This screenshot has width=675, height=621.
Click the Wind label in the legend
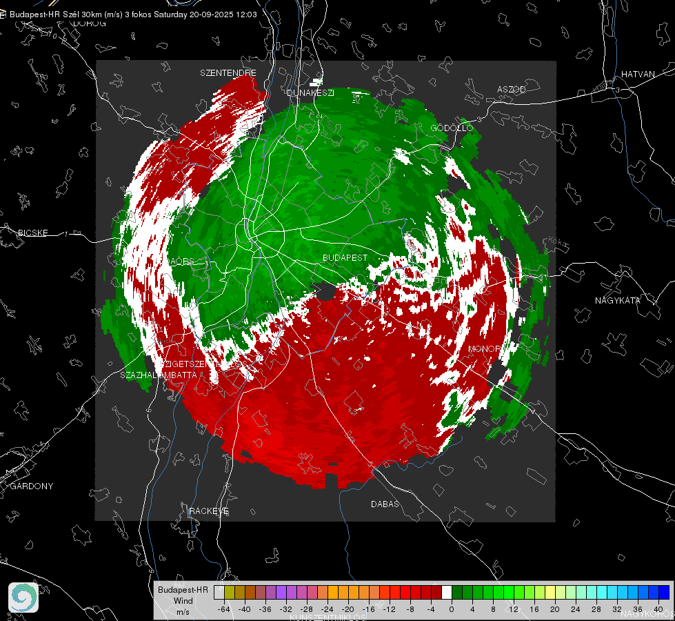(183, 601)
